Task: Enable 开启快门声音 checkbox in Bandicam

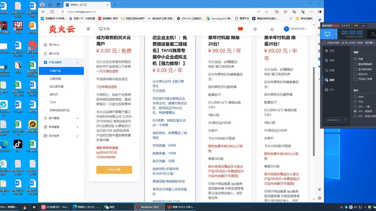Action: coord(355,79)
